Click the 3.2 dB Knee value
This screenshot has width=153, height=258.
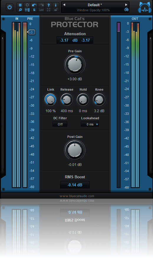99,111
